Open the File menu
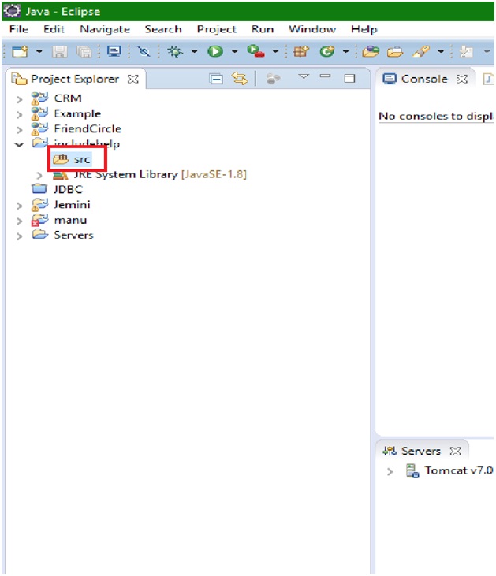The image size is (496, 576). [x=19, y=29]
